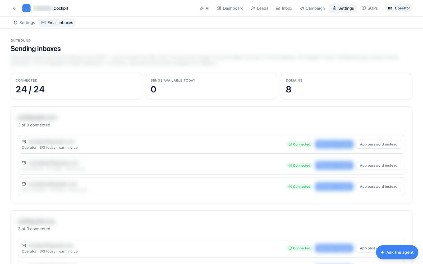
Task: Click the Ask the agent button
Action: tap(397, 252)
